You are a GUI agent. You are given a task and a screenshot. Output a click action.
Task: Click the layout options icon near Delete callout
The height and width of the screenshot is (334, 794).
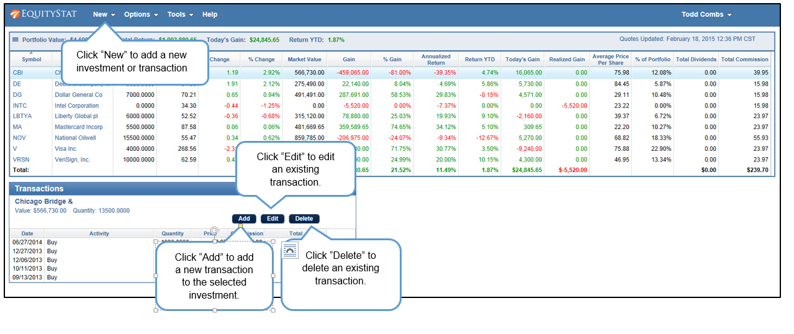click(x=290, y=250)
